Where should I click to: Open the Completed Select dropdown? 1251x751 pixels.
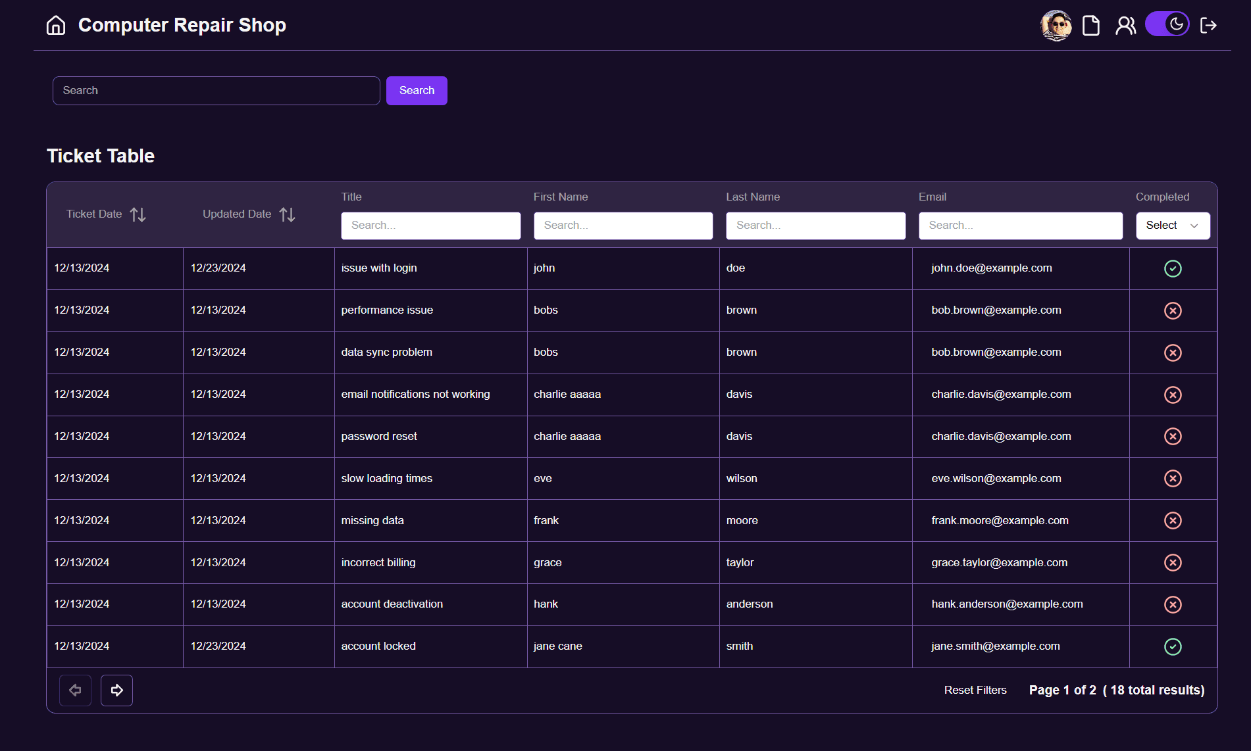pyautogui.click(x=1172, y=226)
